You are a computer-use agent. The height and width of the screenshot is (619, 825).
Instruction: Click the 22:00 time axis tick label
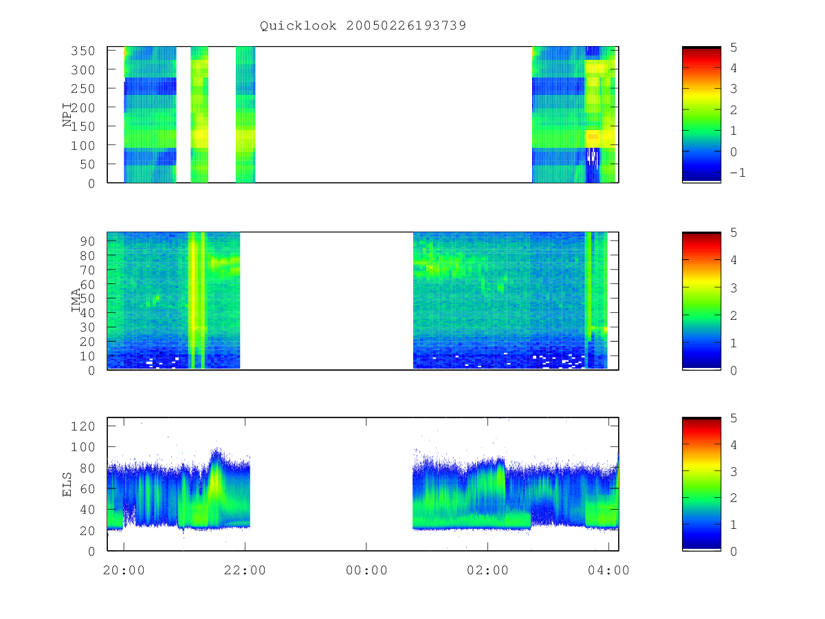click(245, 570)
